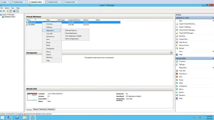Click Edit Disk in the Actions pane
The height and width of the screenshot is (120, 214).
click(182, 36)
